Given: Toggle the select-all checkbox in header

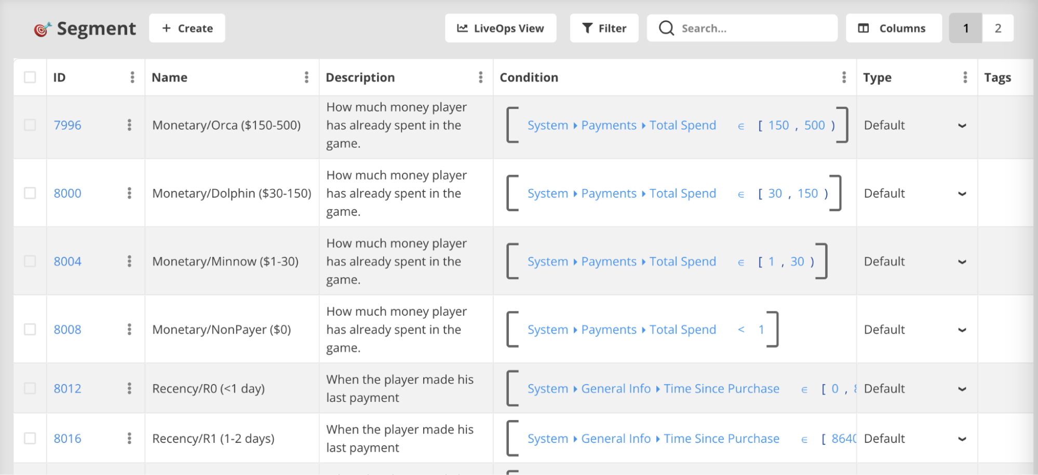Looking at the screenshot, I should tap(30, 77).
